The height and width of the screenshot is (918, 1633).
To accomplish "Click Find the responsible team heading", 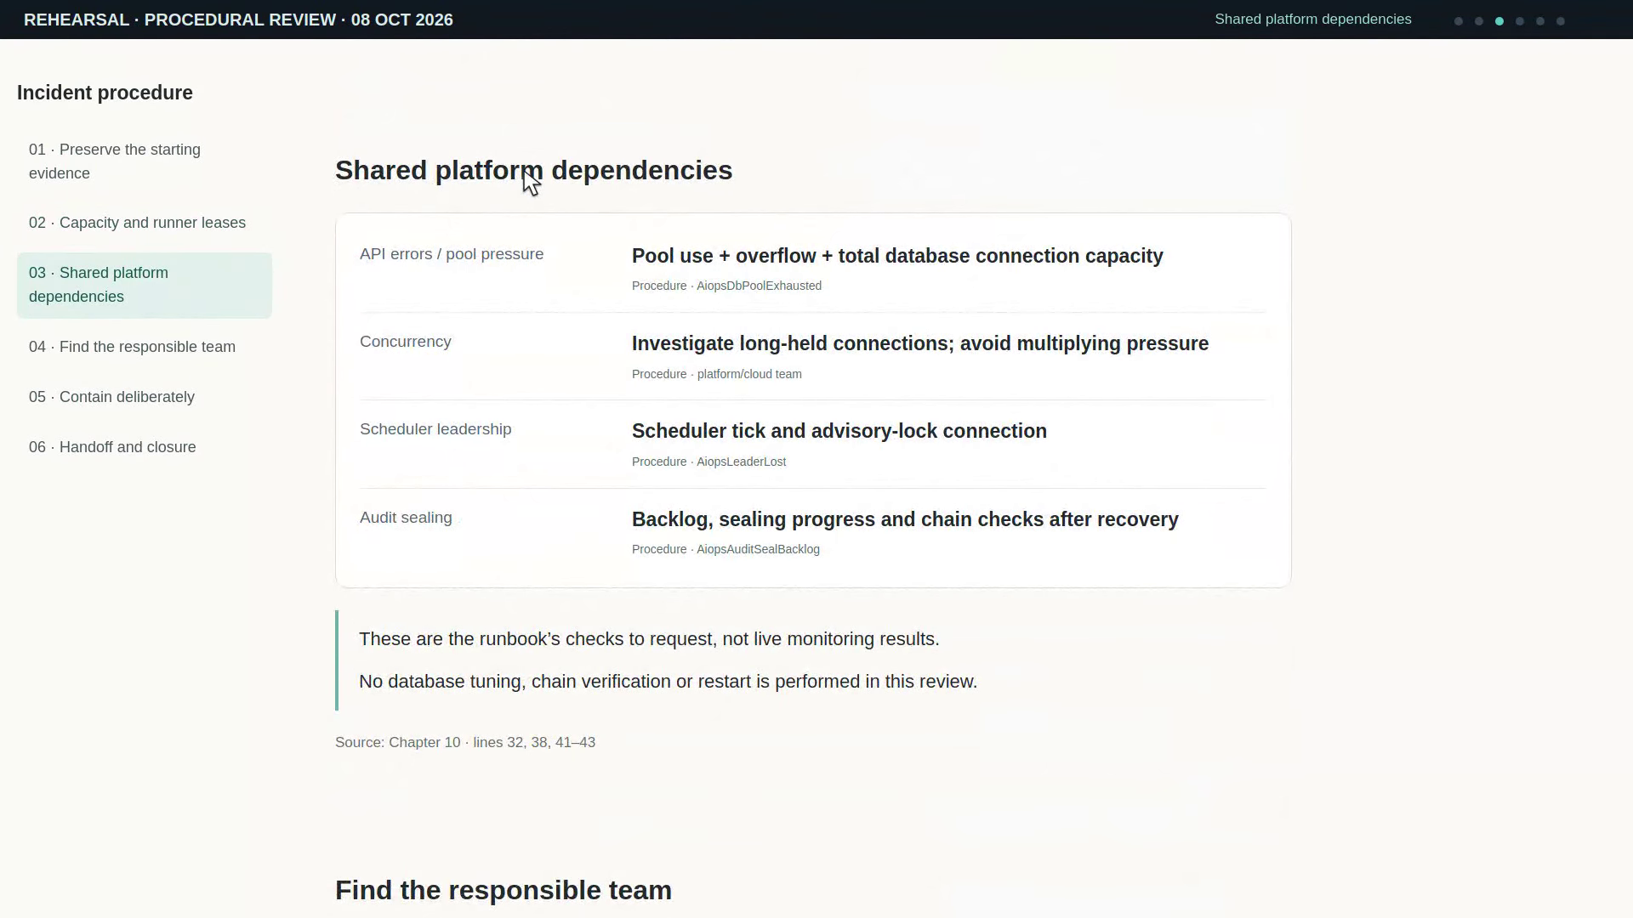I will (504, 890).
